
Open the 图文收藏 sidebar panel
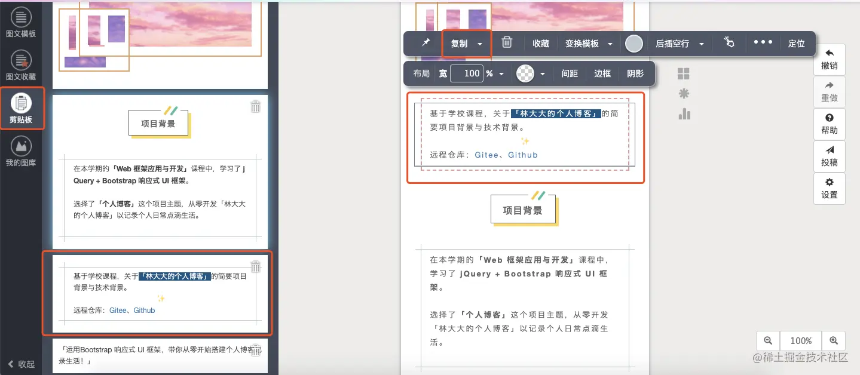[21, 66]
